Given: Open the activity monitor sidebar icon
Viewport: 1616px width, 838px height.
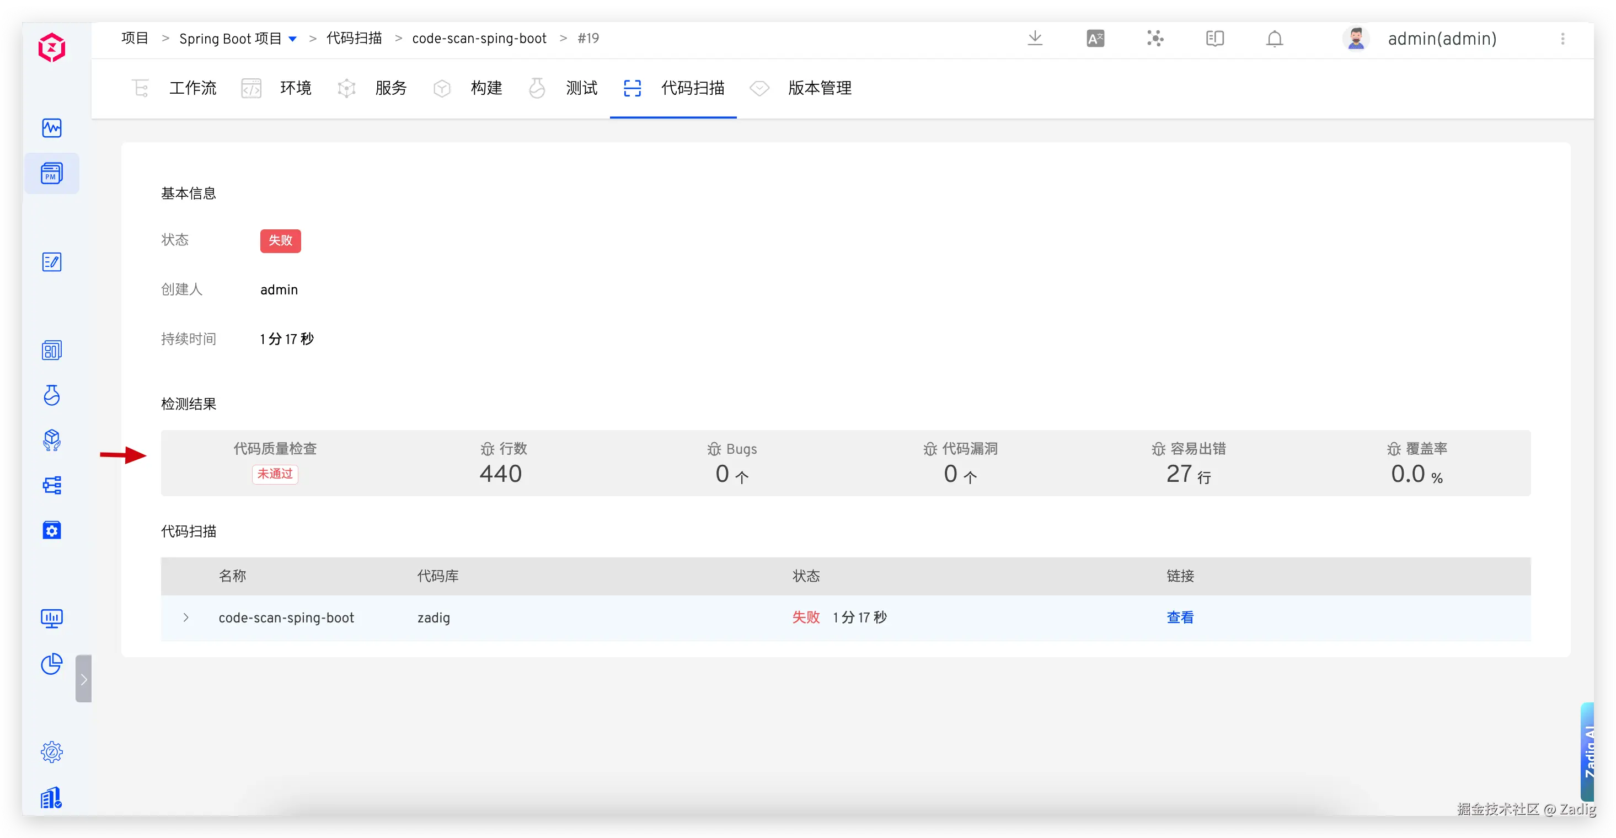Looking at the screenshot, I should click(51, 128).
